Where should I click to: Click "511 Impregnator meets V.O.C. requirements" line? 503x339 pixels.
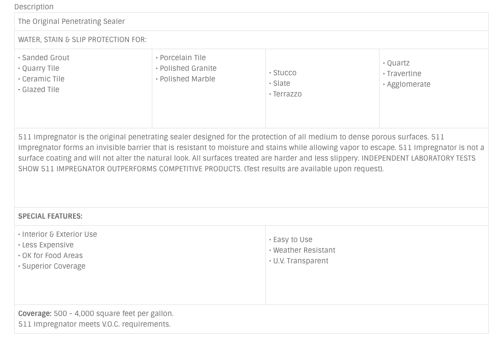[x=94, y=324]
